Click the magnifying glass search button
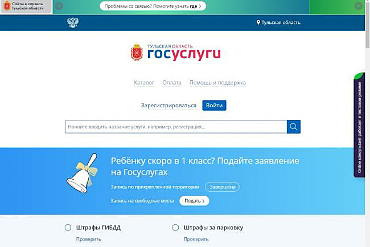 tap(294, 127)
